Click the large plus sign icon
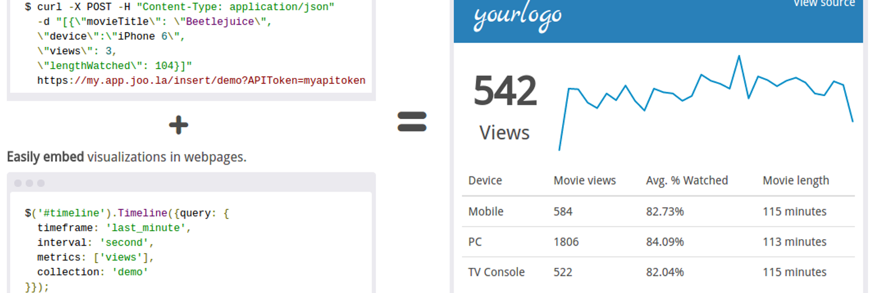 pyautogui.click(x=178, y=125)
